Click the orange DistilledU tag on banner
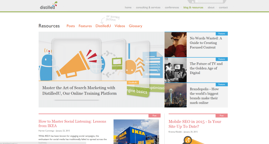The width and height of the screenshot is (269, 144). [133, 82]
